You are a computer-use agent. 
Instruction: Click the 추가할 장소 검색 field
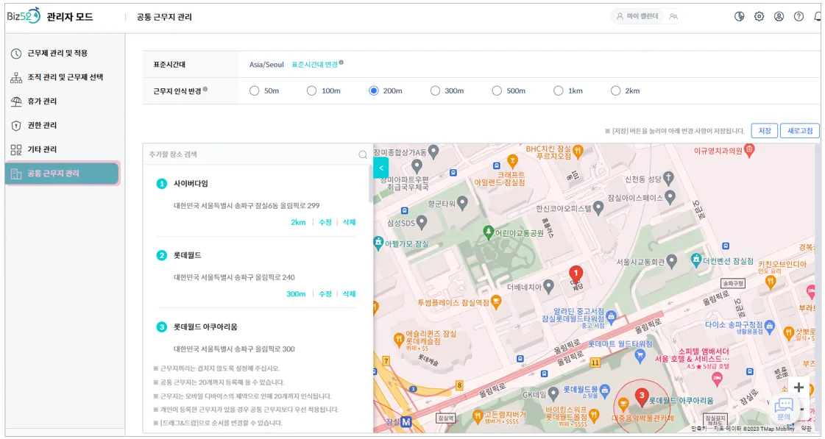(x=250, y=154)
